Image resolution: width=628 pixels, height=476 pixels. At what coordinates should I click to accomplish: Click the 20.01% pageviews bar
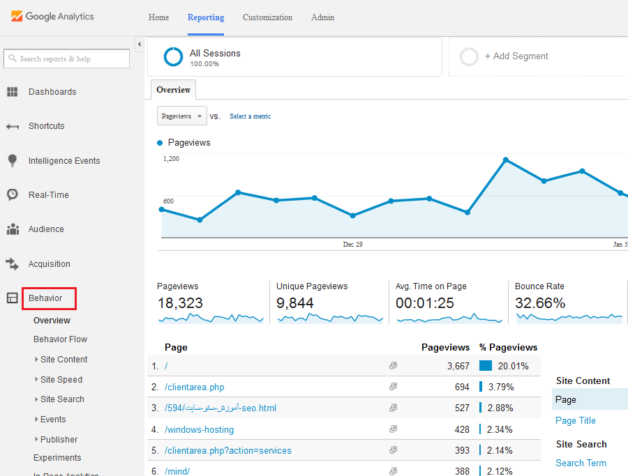coord(486,366)
